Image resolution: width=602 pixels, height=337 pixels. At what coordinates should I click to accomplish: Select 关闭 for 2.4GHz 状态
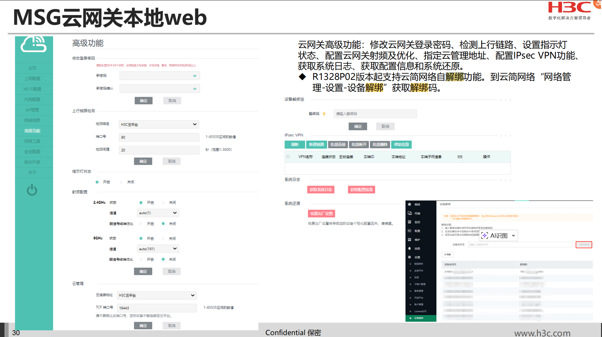pyautogui.click(x=163, y=202)
